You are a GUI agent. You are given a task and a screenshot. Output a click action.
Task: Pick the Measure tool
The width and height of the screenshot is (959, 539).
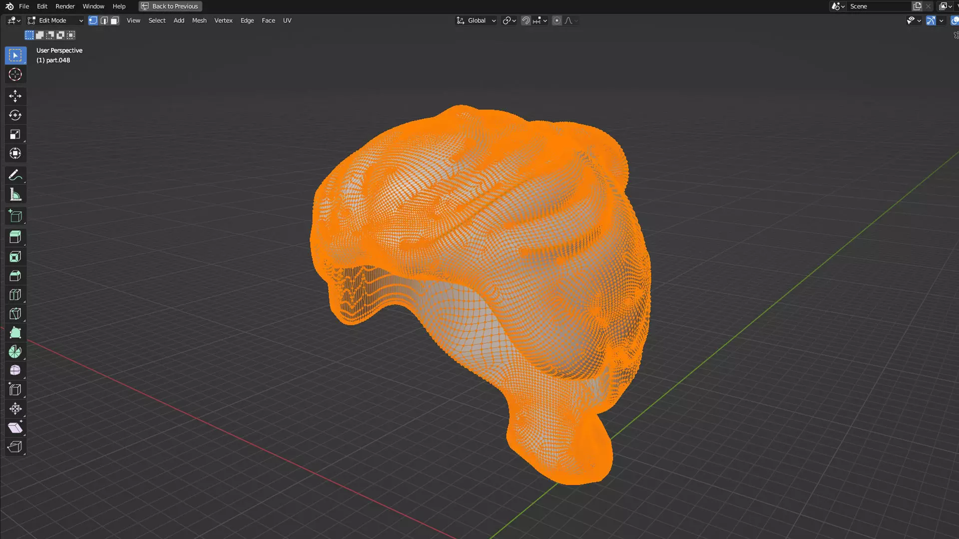click(x=15, y=195)
